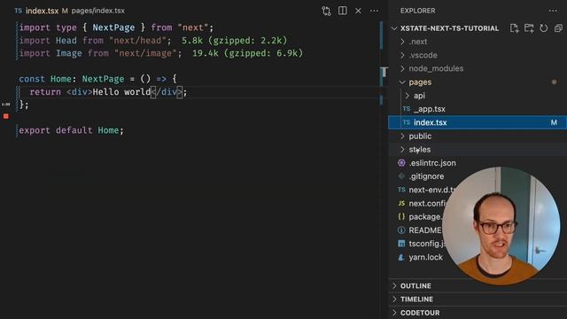The image size is (567, 319).
Task: Open Explorer views and more actions
Action: click(x=553, y=11)
